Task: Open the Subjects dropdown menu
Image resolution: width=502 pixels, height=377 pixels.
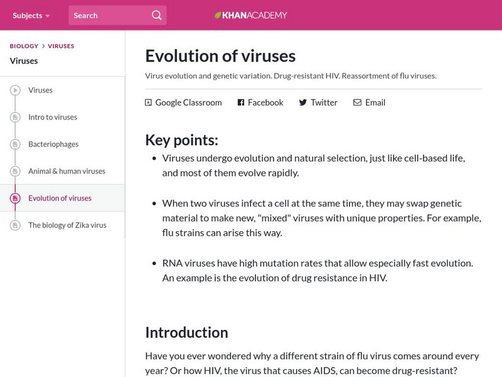Action: (31, 15)
